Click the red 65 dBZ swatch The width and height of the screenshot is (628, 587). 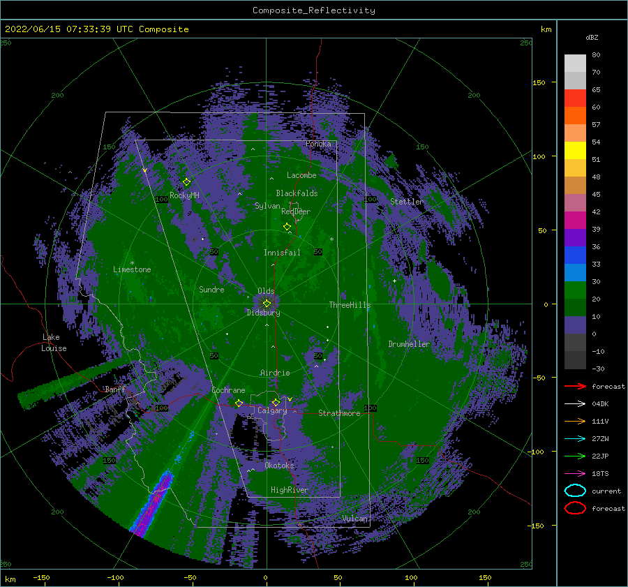(x=575, y=98)
